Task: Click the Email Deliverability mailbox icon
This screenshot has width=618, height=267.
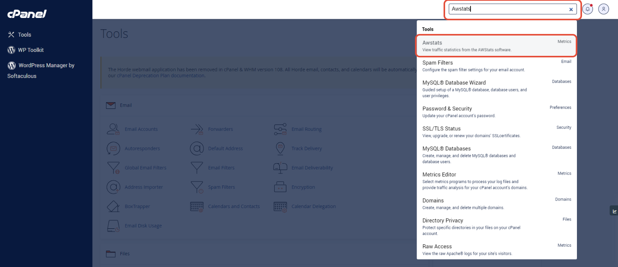Action: (280, 168)
